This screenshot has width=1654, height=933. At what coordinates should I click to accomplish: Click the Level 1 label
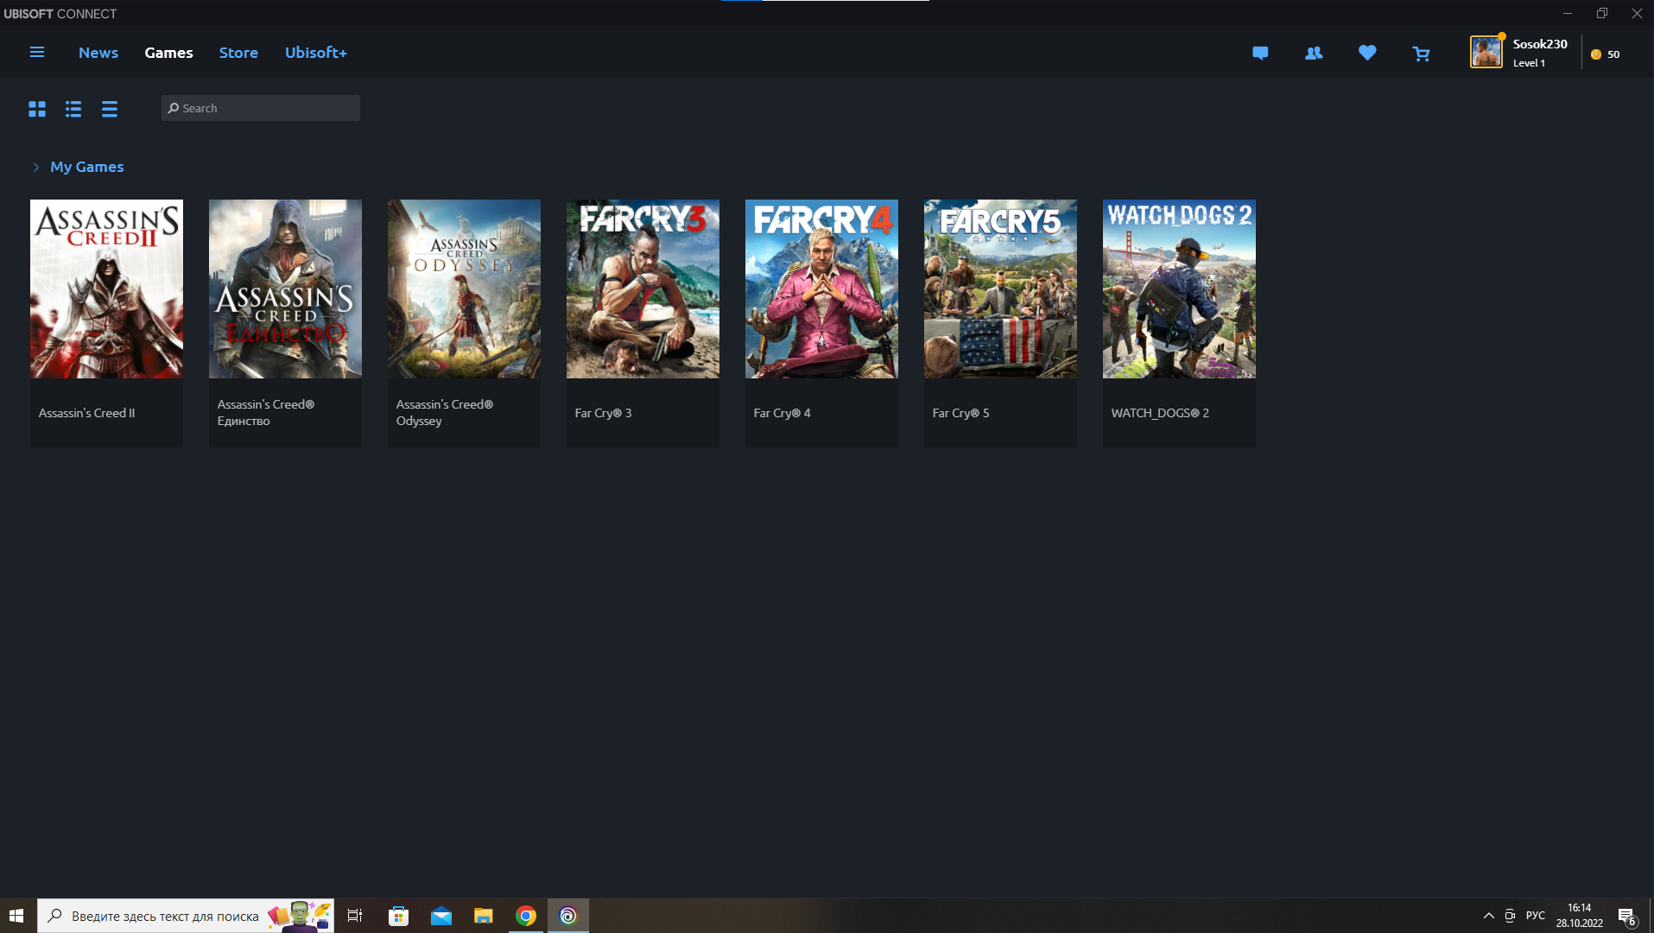tap(1529, 63)
